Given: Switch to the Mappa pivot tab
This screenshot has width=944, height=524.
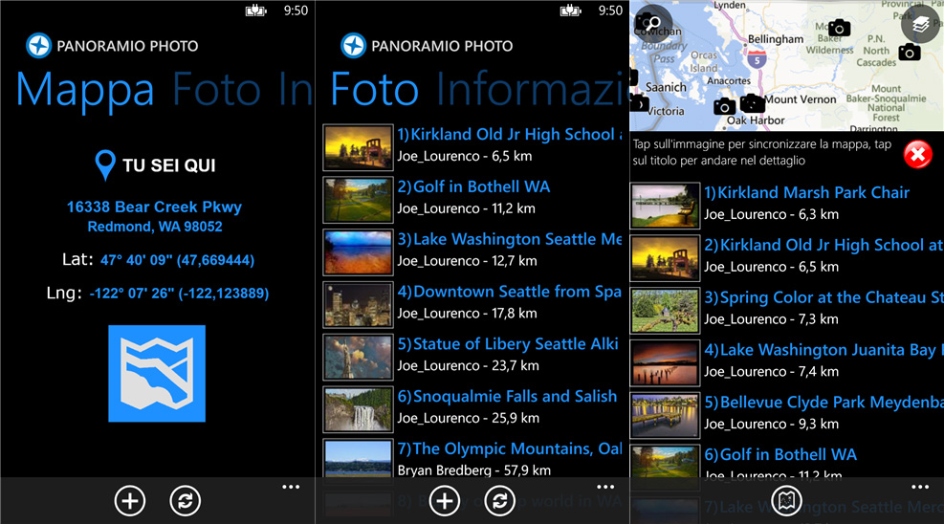Looking at the screenshot, I should click(x=85, y=90).
